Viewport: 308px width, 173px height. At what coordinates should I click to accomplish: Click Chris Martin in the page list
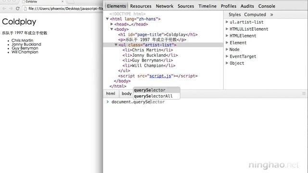(22, 40)
